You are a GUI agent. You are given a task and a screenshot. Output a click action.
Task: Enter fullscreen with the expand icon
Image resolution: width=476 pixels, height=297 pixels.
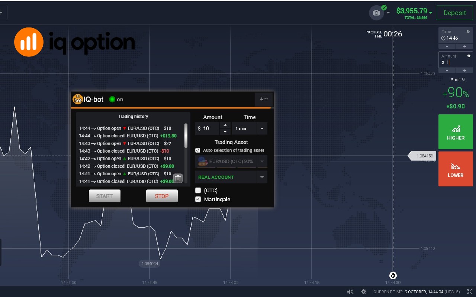click(469, 292)
